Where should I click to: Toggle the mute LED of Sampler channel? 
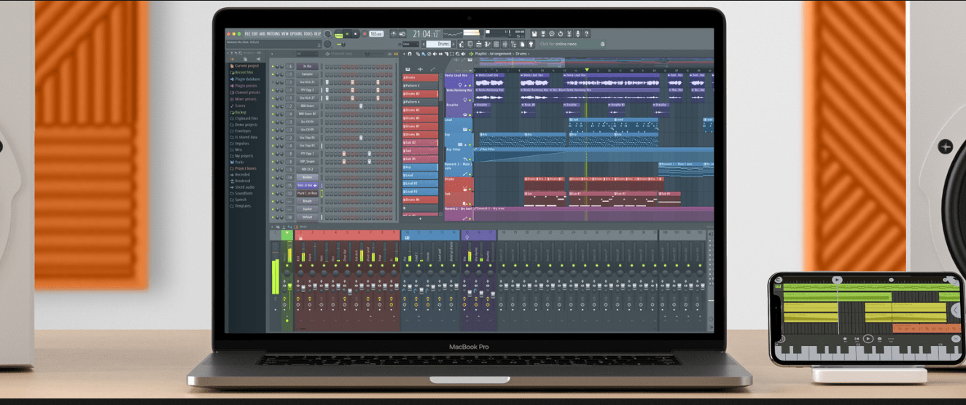(x=273, y=74)
